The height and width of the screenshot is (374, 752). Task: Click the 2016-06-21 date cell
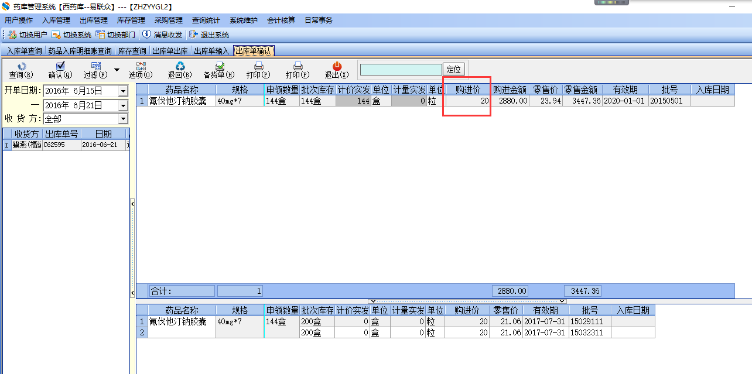pos(103,145)
